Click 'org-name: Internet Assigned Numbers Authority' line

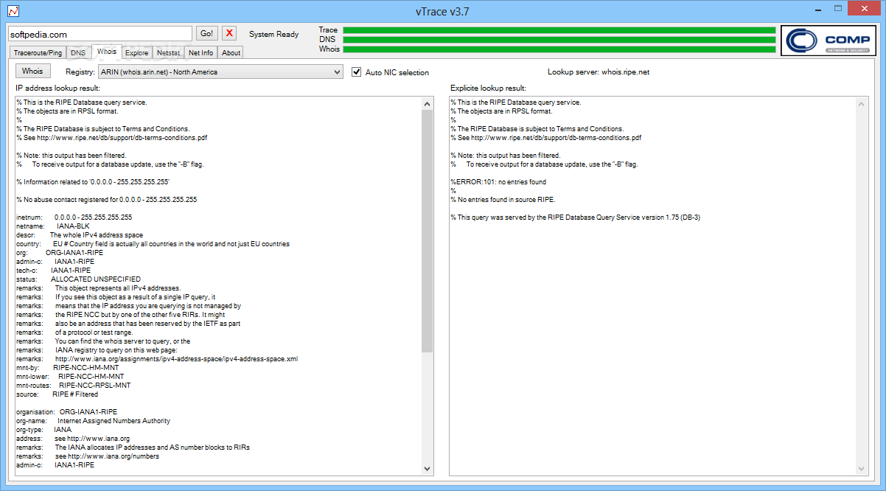[93, 420]
